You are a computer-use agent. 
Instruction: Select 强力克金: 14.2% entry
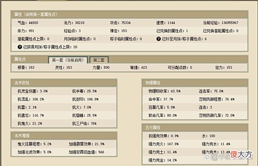(x=163, y=160)
